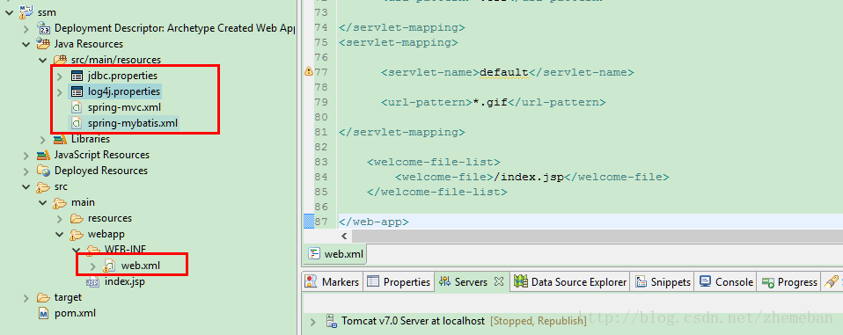The image size is (843, 335).
Task: Open the Data Source Explorer tab
Action: click(x=570, y=282)
